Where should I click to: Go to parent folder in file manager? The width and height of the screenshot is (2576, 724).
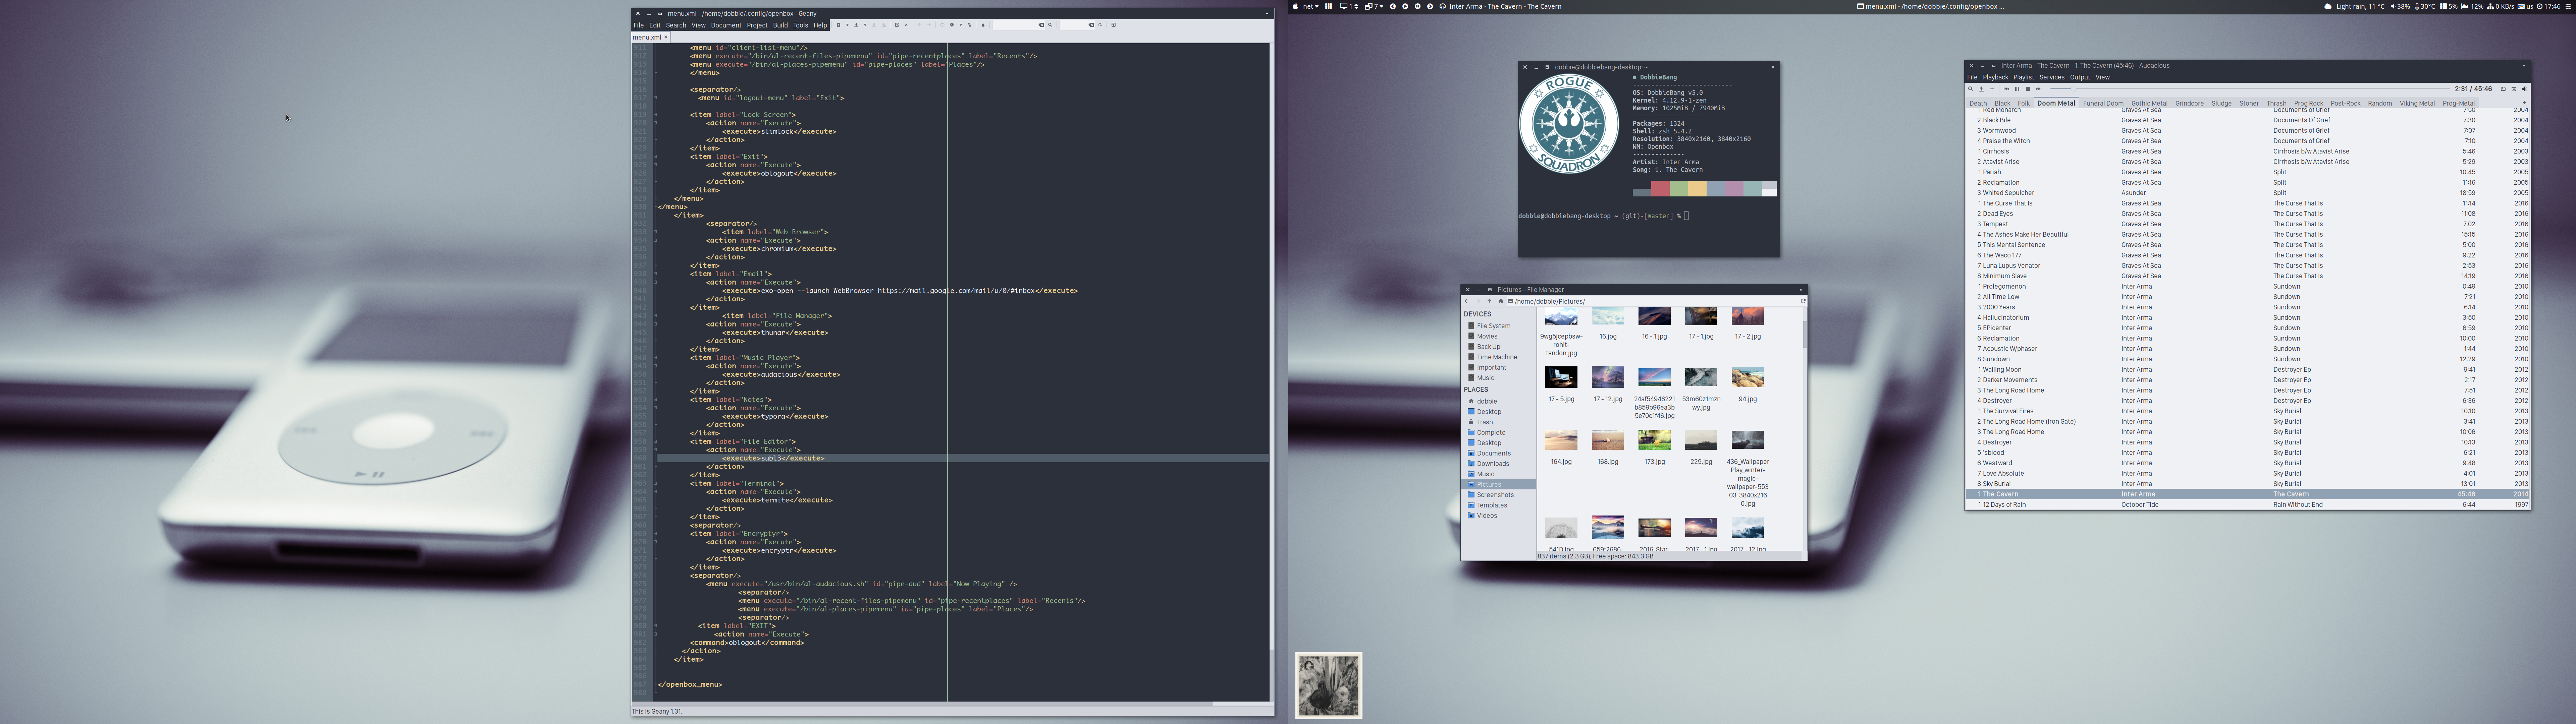point(1489,301)
